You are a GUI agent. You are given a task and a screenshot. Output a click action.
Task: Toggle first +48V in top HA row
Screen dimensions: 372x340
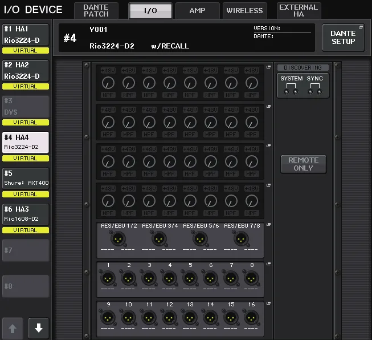pos(108,71)
